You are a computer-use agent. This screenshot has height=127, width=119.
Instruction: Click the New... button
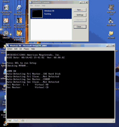(x=80, y=10)
